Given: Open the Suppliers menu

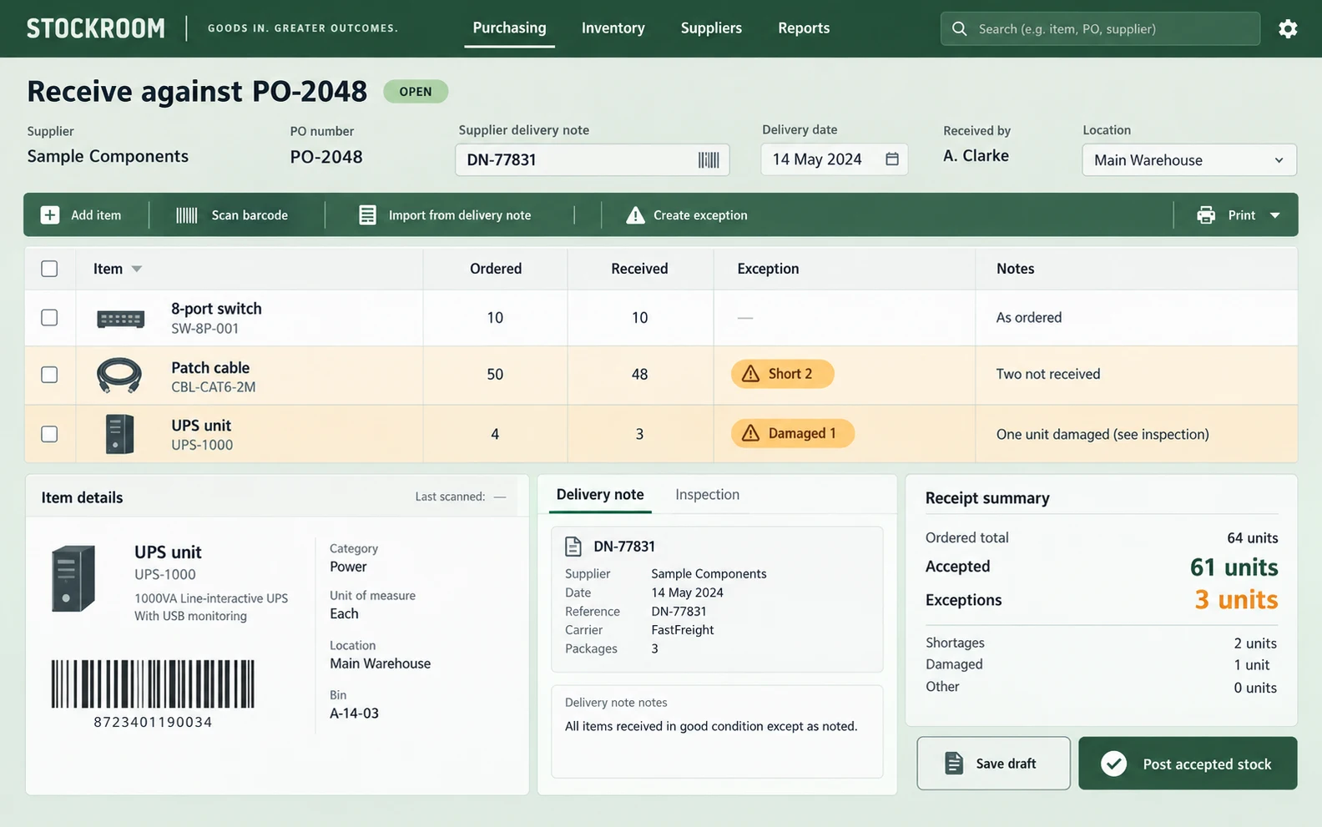Looking at the screenshot, I should (x=711, y=28).
